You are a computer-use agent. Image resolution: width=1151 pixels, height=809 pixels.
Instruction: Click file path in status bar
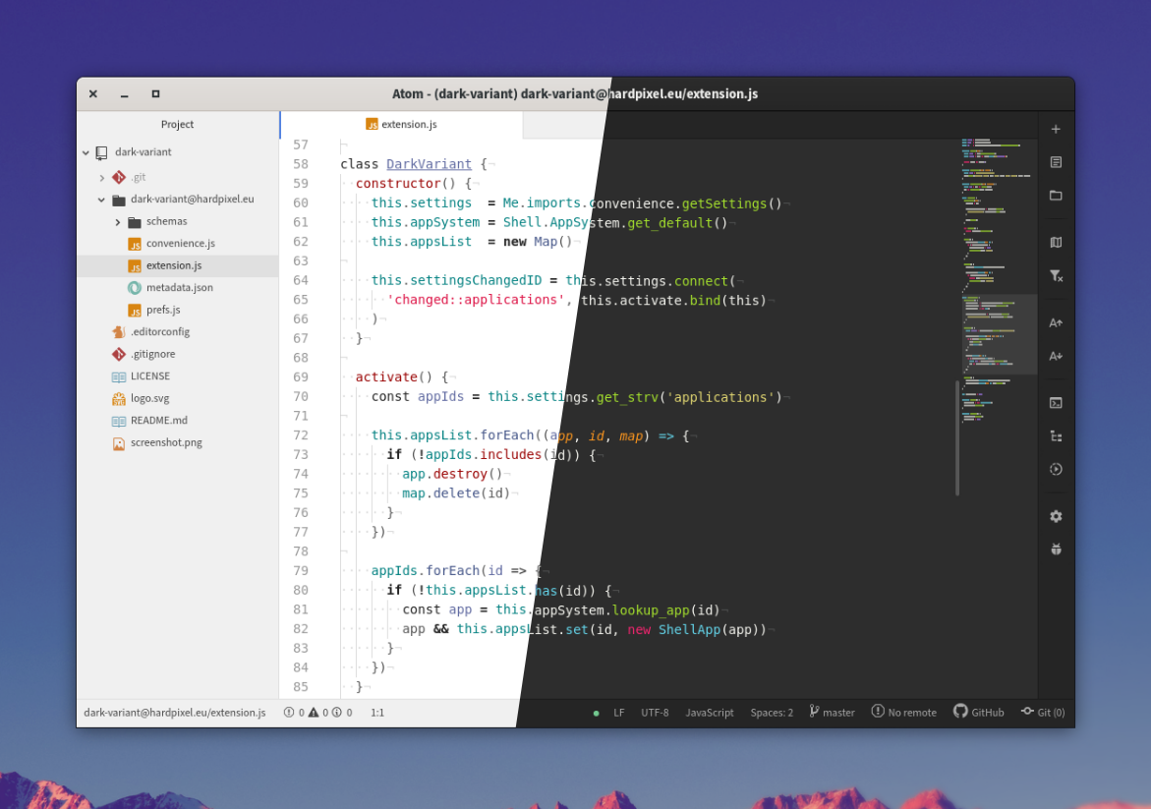[175, 712]
